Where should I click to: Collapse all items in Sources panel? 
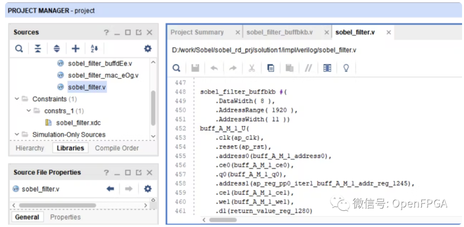38,49
